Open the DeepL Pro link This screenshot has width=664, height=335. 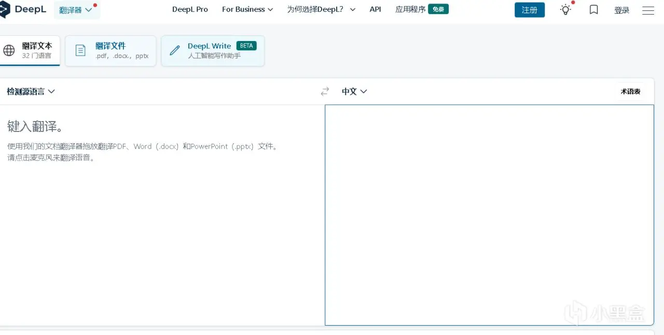(x=190, y=9)
